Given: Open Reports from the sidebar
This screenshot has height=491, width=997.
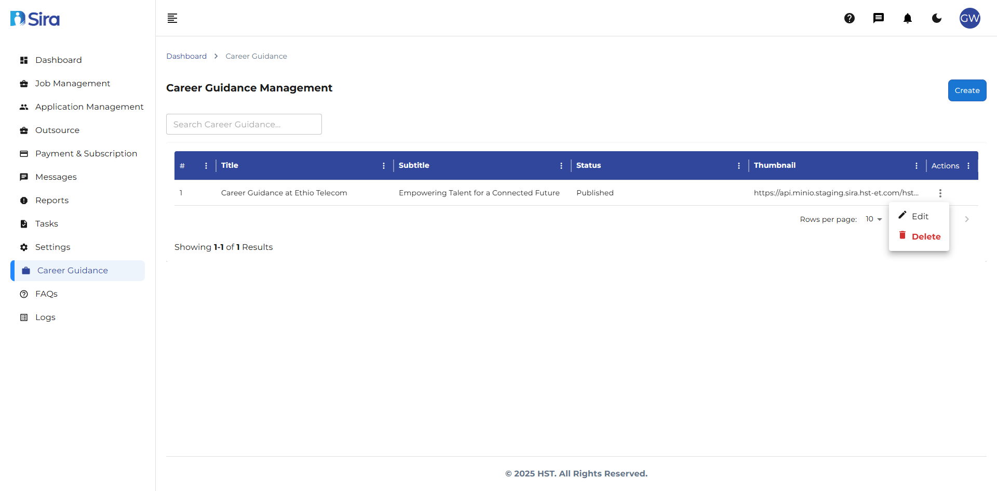Looking at the screenshot, I should 52,200.
